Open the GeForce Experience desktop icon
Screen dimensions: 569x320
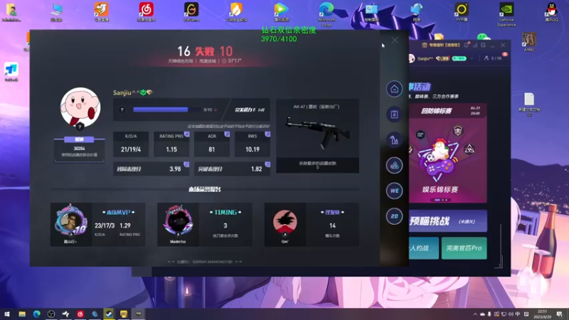(x=506, y=14)
